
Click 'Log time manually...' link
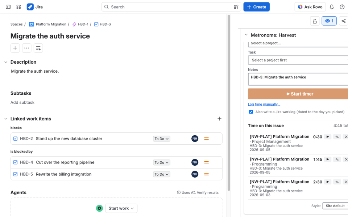coord(264,104)
